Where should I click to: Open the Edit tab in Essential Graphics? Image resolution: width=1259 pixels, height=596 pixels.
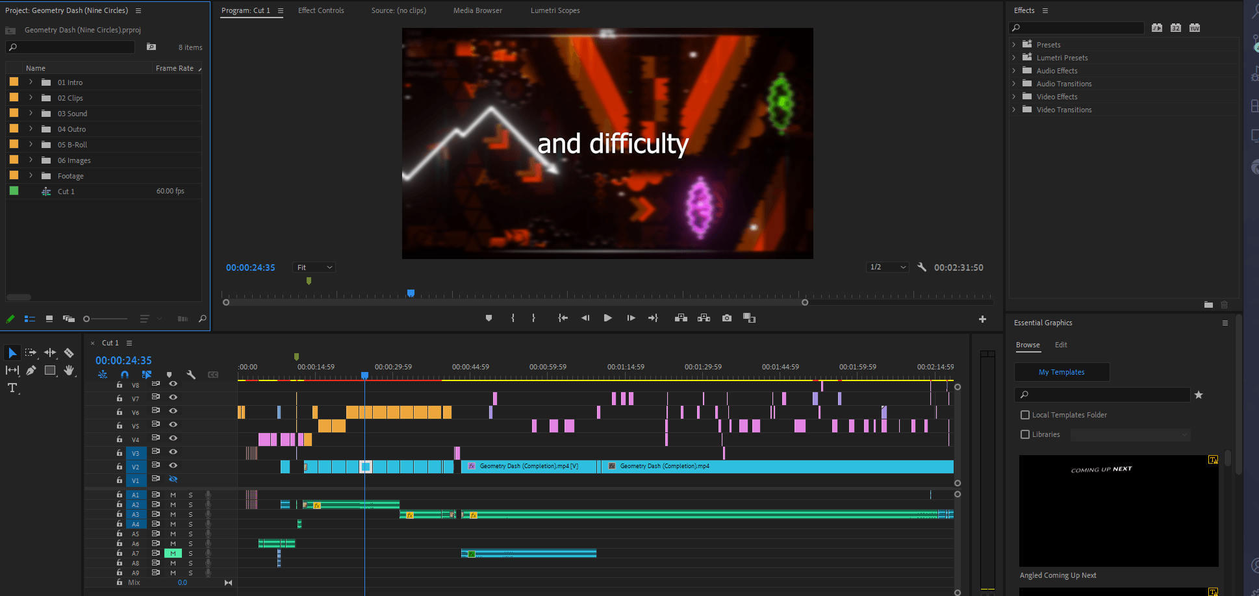click(1061, 345)
